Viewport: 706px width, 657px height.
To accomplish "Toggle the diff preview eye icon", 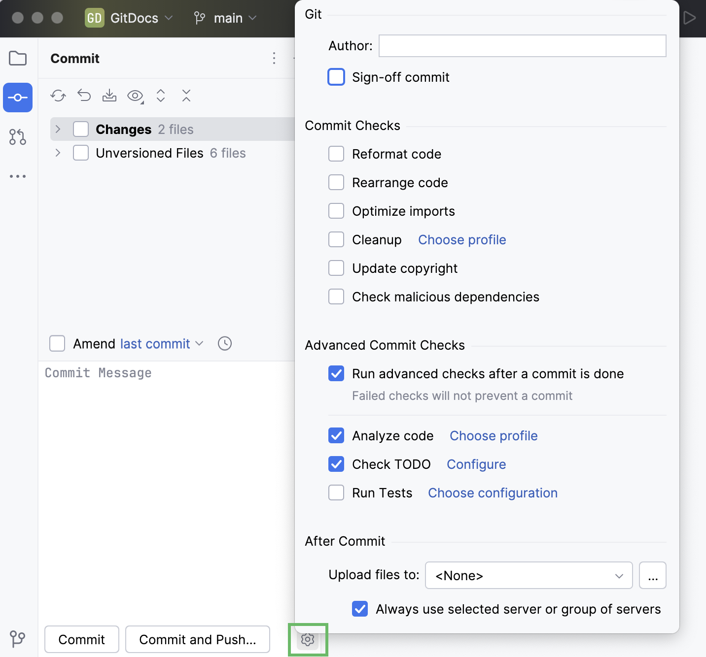I will point(135,96).
